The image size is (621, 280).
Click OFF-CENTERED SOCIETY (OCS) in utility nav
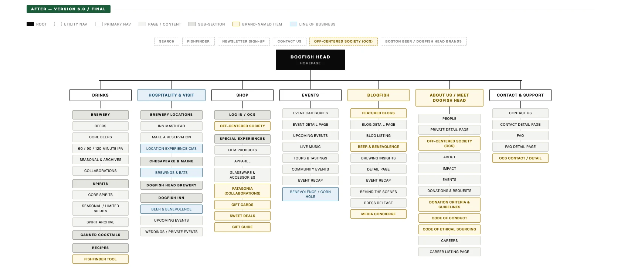pyautogui.click(x=343, y=41)
